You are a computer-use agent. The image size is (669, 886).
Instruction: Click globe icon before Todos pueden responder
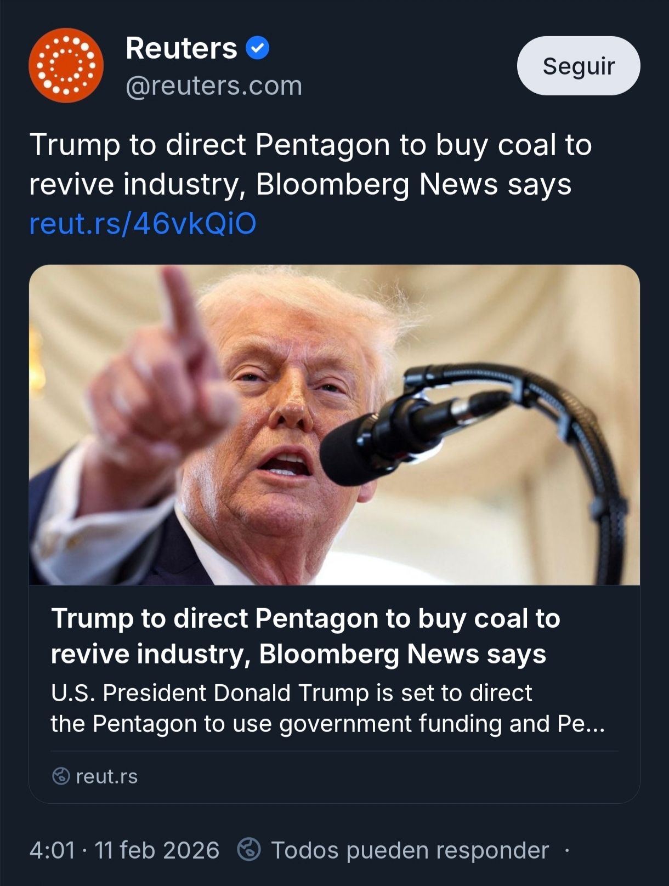point(248,850)
